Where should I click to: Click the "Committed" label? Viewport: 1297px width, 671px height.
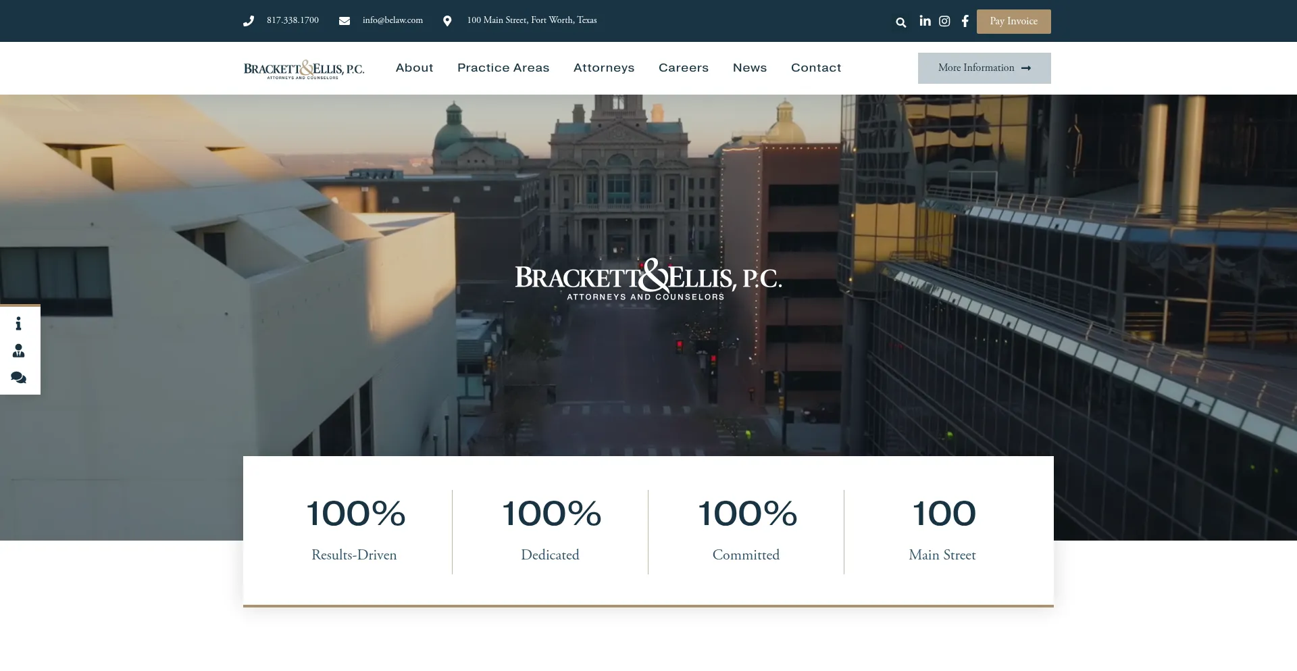tap(746, 555)
